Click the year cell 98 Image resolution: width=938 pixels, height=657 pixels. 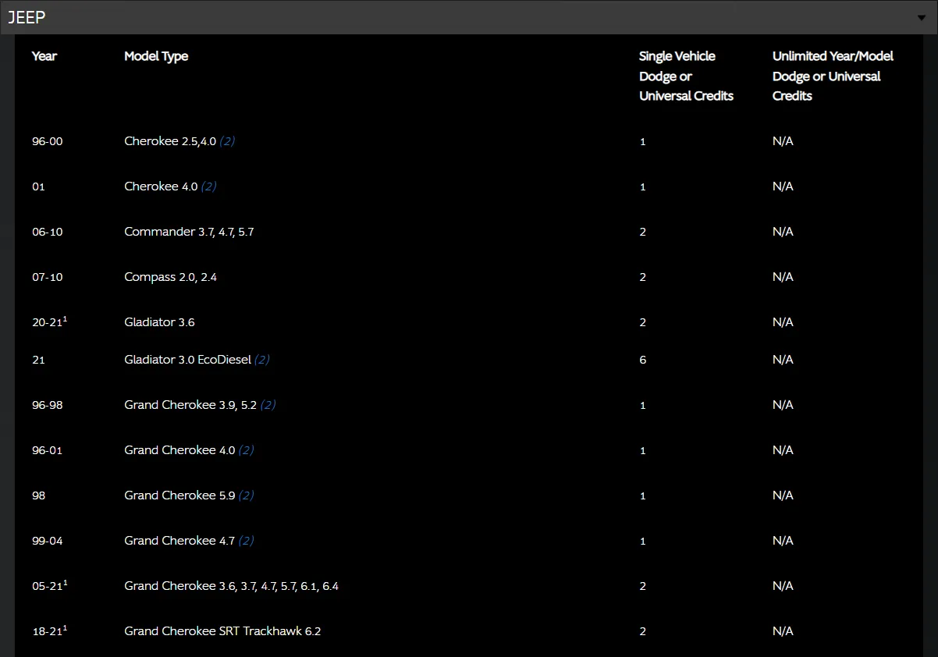tap(39, 496)
